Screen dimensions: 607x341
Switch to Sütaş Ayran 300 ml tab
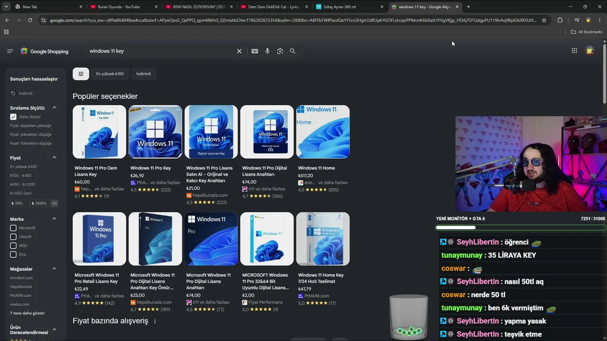[x=349, y=7]
